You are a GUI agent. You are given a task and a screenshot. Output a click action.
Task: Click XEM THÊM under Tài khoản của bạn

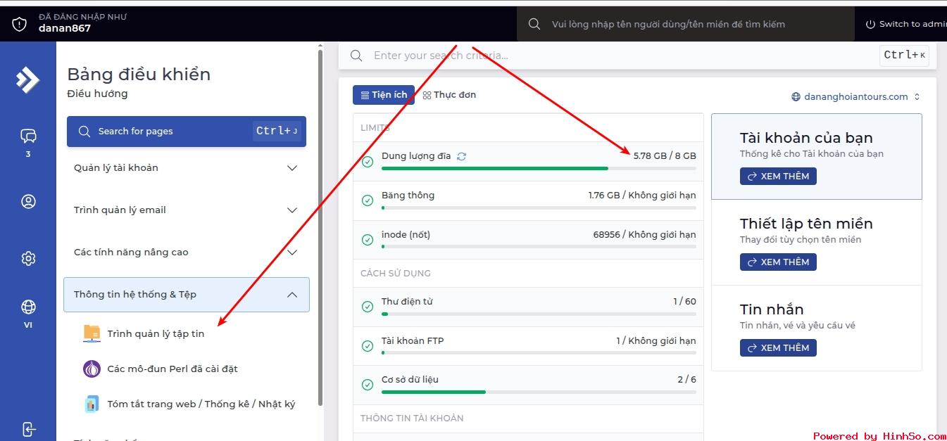tap(777, 177)
